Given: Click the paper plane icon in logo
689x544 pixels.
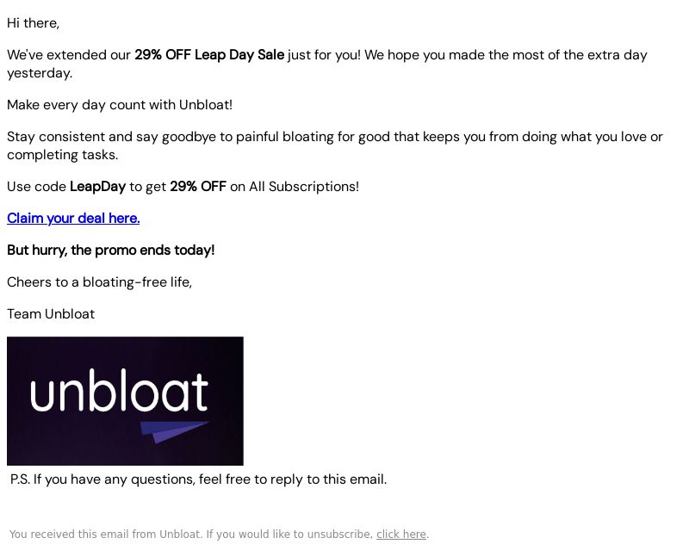Looking at the screenshot, I should tap(174, 432).
